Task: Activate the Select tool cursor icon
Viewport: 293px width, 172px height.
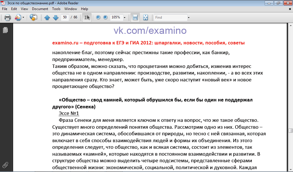Action: click(x=87, y=17)
